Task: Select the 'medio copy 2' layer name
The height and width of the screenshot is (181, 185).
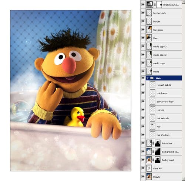Action: click(x=160, y=55)
